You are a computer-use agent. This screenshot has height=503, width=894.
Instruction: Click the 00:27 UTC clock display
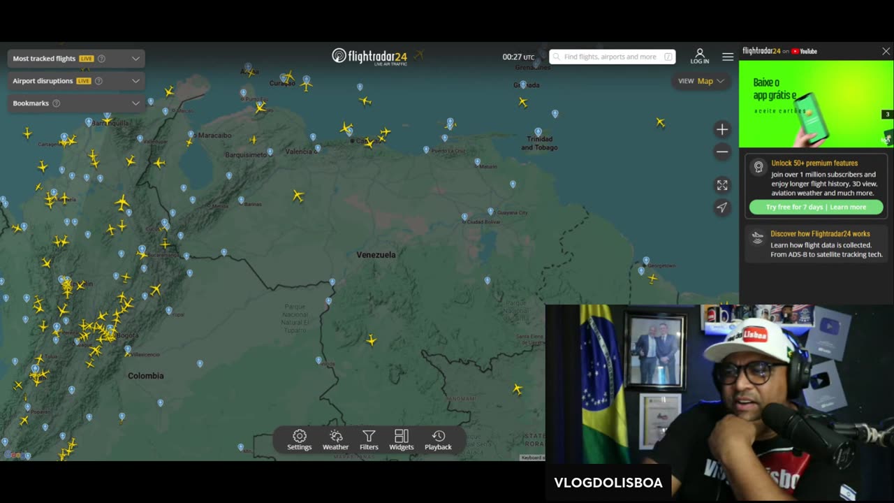[x=518, y=57]
